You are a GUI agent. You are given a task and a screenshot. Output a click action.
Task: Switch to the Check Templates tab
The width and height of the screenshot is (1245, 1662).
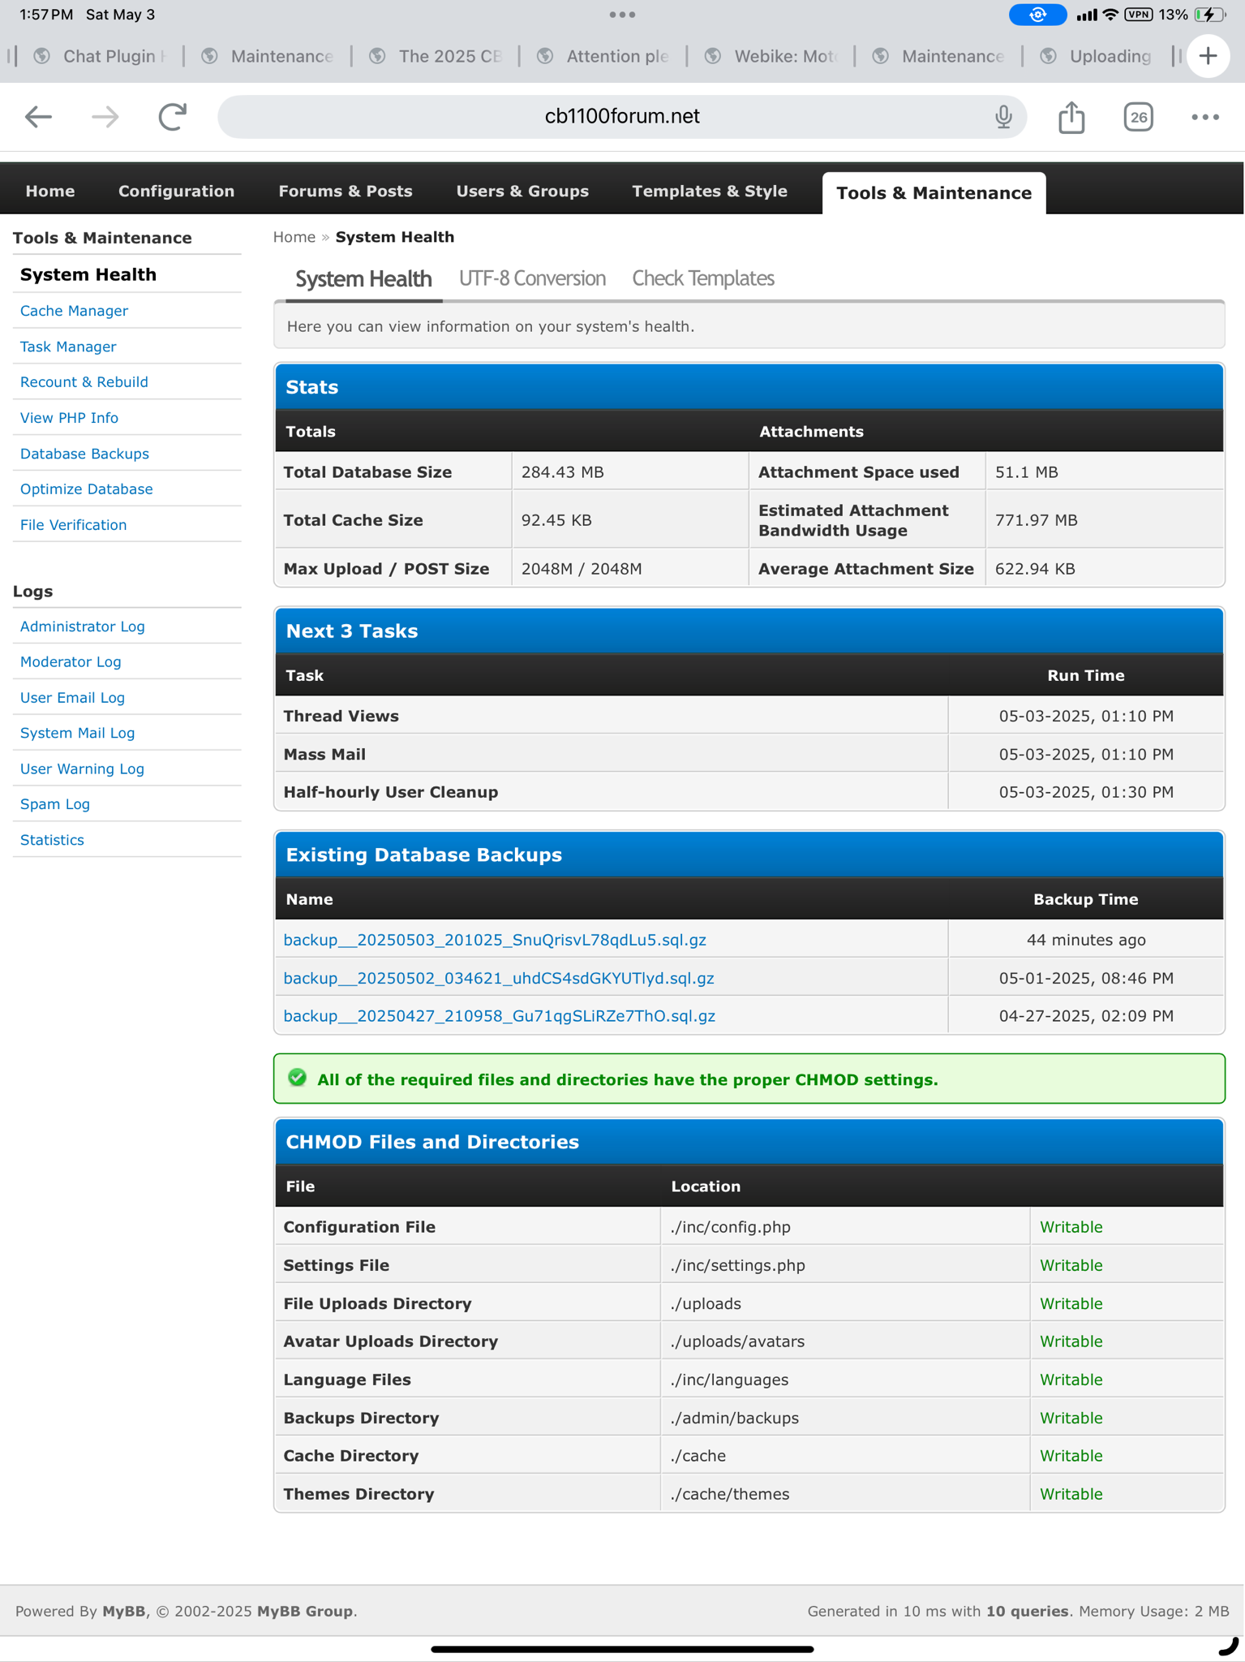click(703, 279)
